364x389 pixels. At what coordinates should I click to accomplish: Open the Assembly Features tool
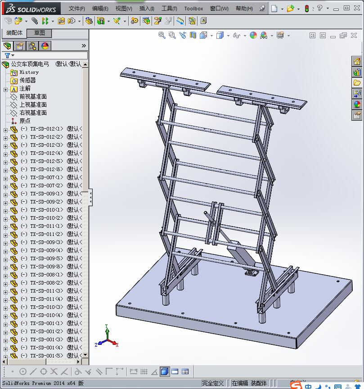101,21
